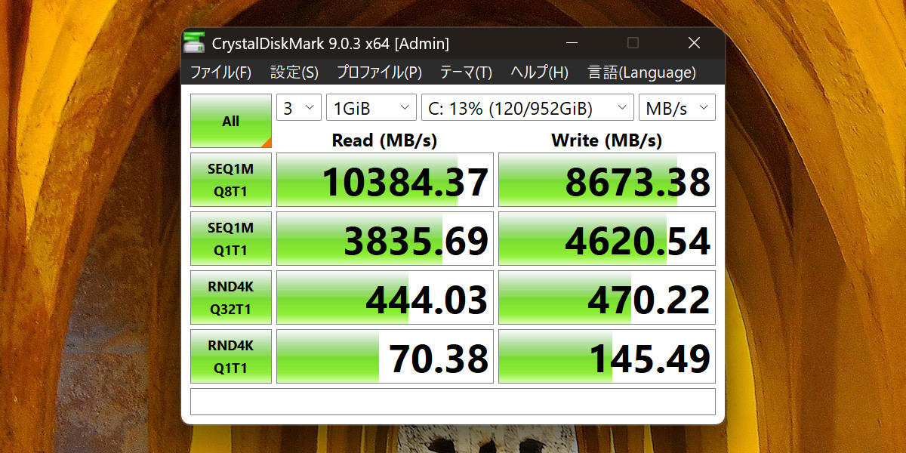906x453 pixels.
Task: Maximize the CrystalDiskMark window
Action: pyautogui.click(x=633, y=43)
